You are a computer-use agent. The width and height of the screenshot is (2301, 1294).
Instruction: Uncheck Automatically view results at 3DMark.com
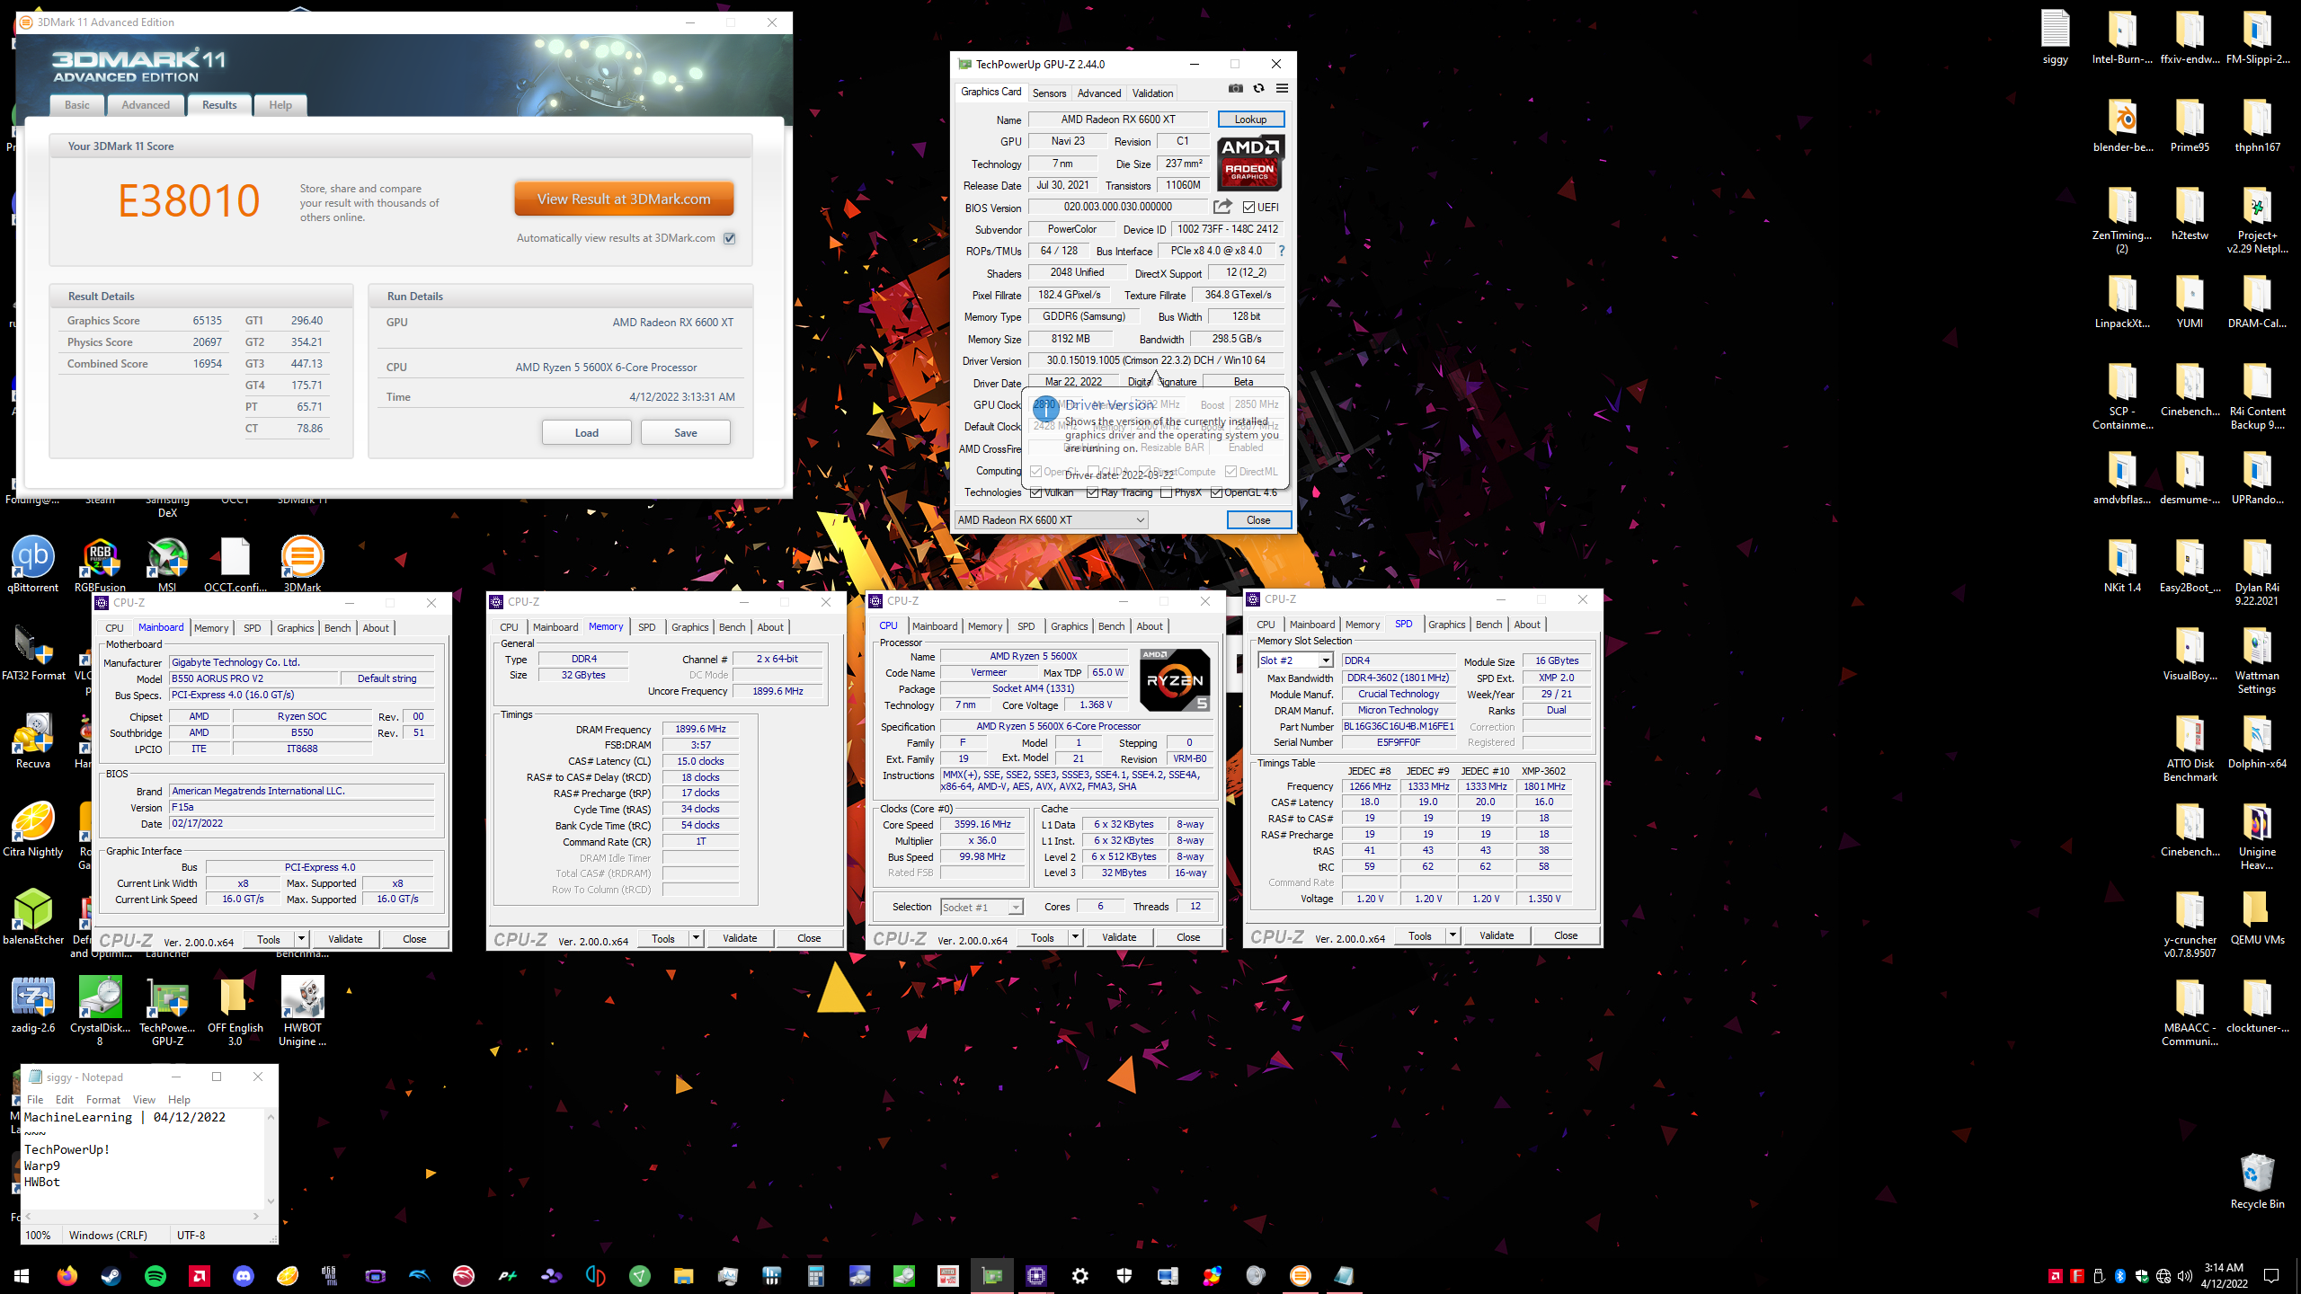[x=730, y=238]
